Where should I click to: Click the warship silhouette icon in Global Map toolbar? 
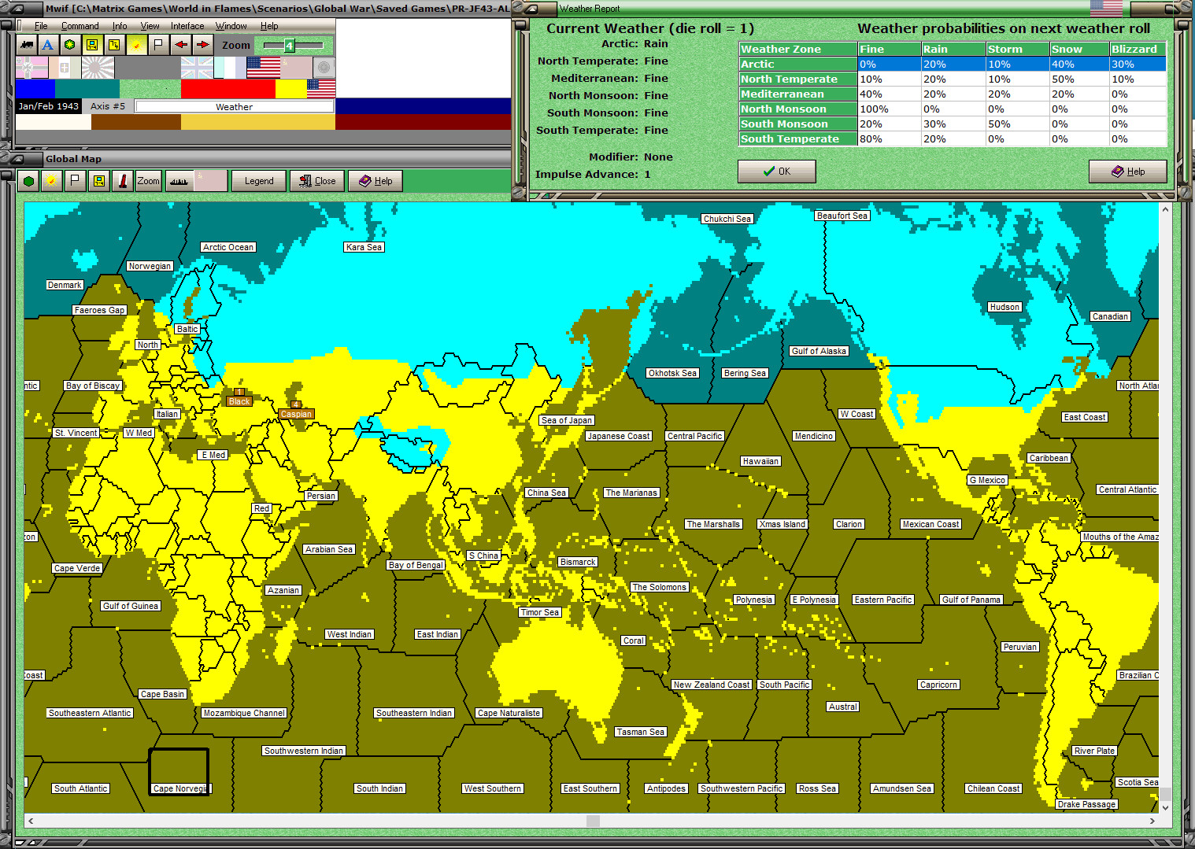point(179,181)
